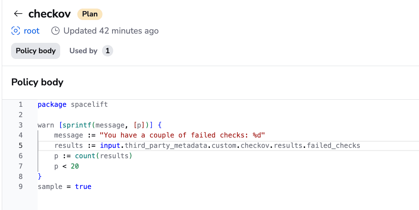The width and height of the screenshot is (419, 210).
Task: Open the root space link
Action: click(32, 31)
